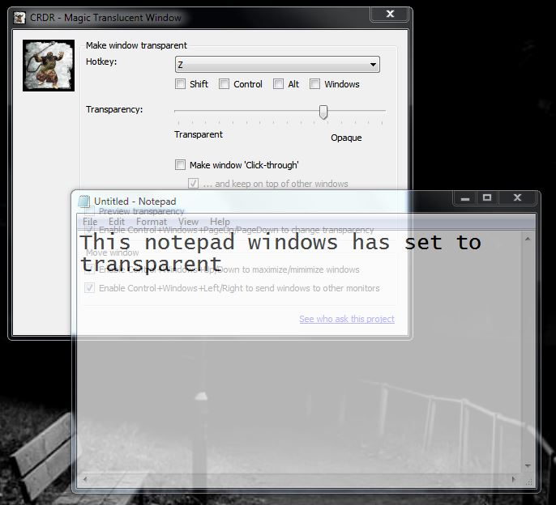The height and width of the screenshot is (505, 556).
Task: Check Make window 'Click-through'
Action: (180, 164)
